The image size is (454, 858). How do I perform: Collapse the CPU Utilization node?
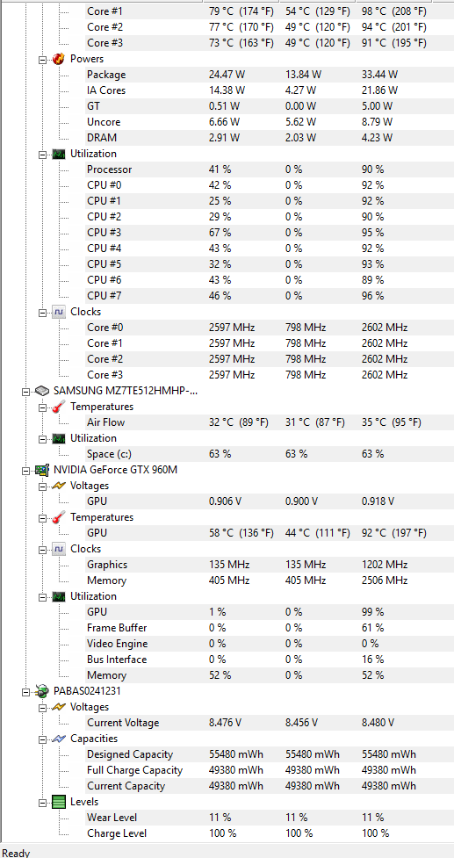point(42,155)
